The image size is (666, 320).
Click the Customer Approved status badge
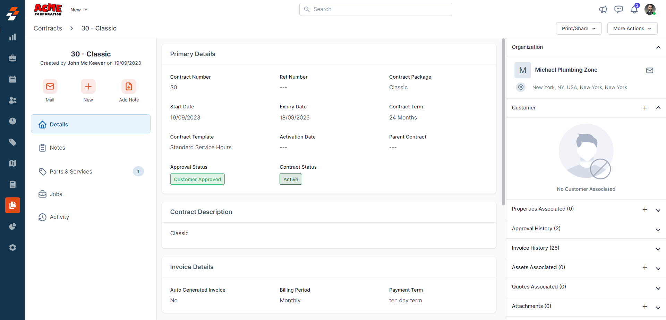[x=197, y=179]
